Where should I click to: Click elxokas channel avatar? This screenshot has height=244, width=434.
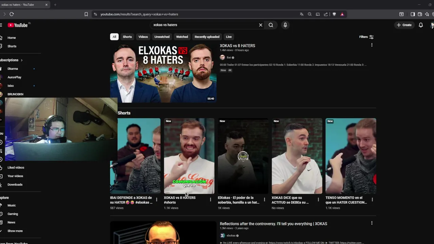(x=222, y=236)
